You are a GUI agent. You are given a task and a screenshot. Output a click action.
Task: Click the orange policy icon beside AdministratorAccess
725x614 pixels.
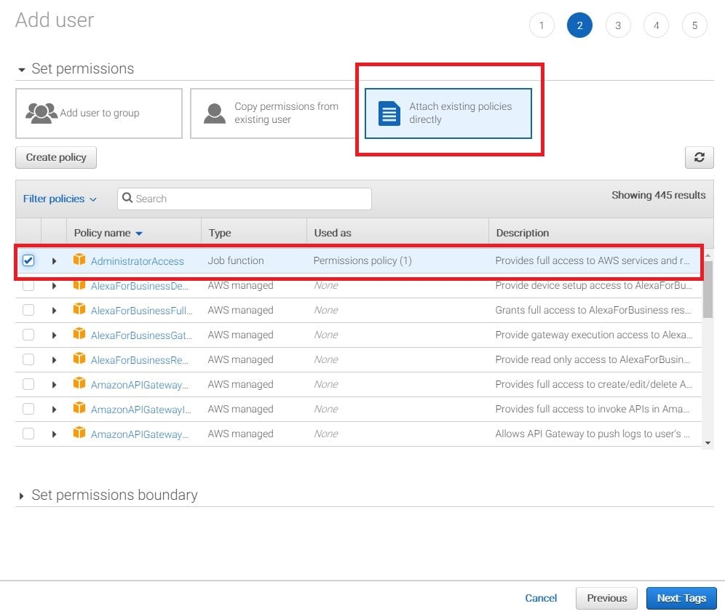79,260
